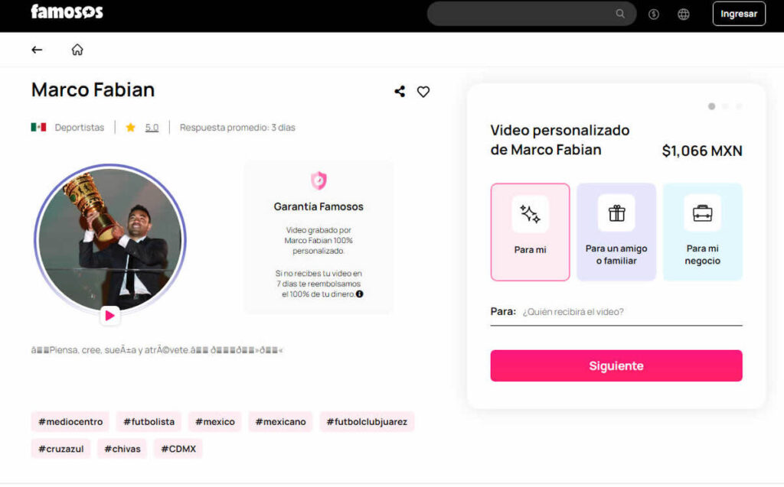Open the #futbolista hashtag tag
Screen dimensions: 784x487
click(x=149, y=421)
